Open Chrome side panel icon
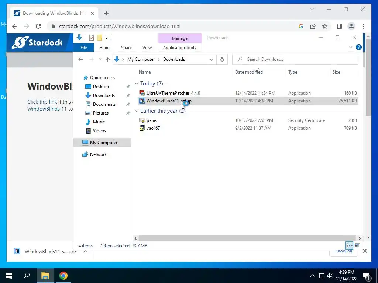Image resolution: width=378 pixels, height=283 pixels. pos(340,26)
